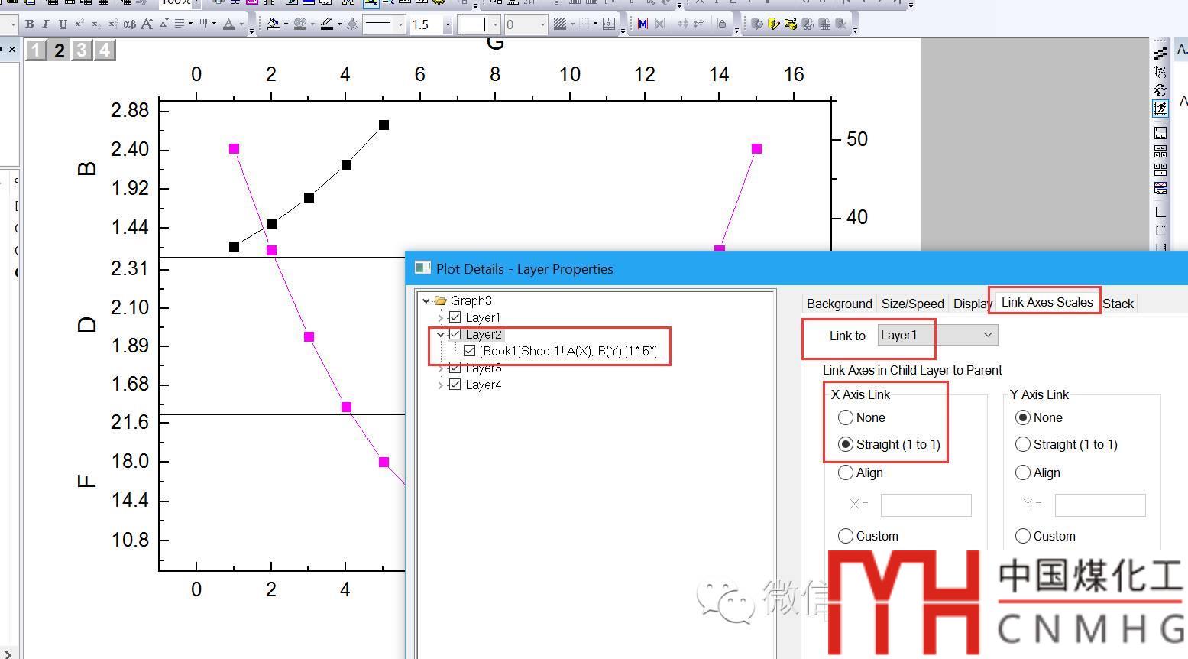
Task: Click the lock icon in the toolbar
Action: pos(722,24)
